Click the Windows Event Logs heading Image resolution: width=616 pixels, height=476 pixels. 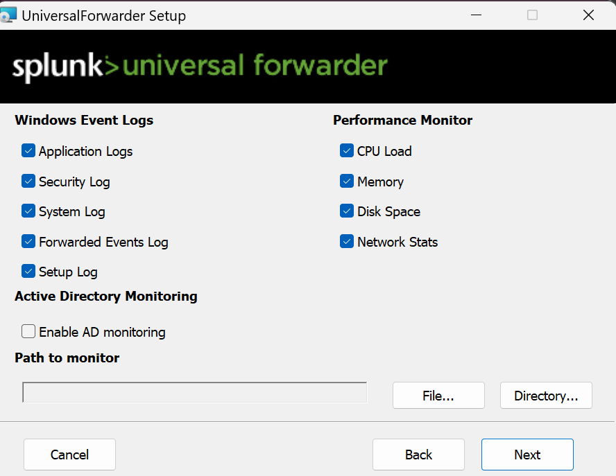pyautogui.click(x=84, y=120)
